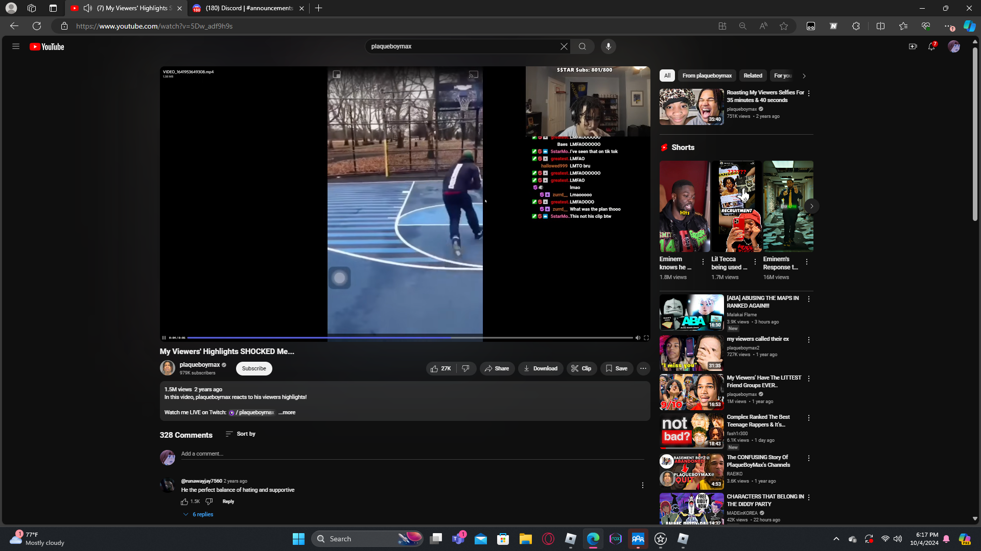Favorite this page with star icon
The width and height of the screenshot is (981, 551).
pyautogui.click(x=784, y=26)
